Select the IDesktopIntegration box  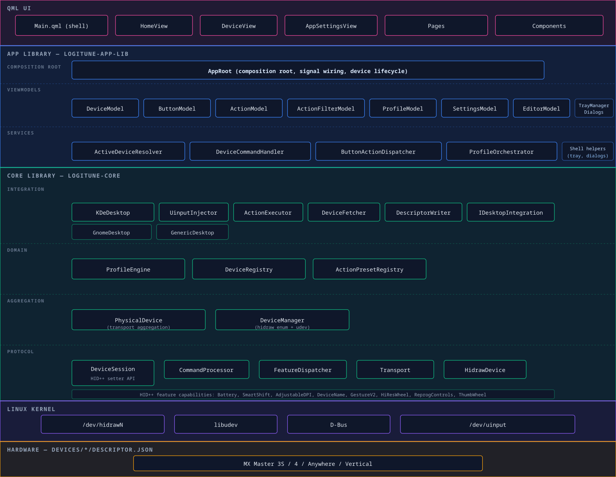click(x=511, y=212)
